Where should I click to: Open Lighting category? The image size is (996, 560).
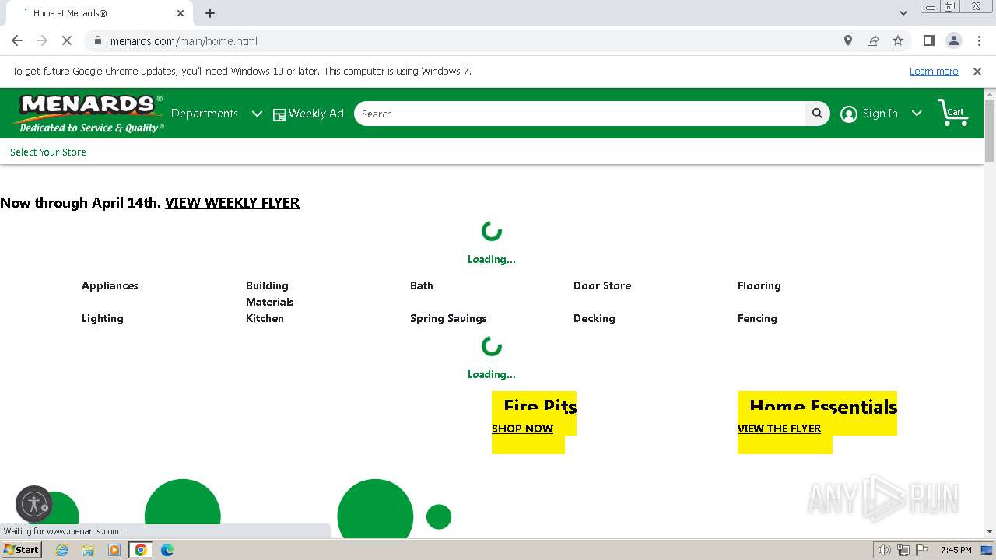pos(103,318)
